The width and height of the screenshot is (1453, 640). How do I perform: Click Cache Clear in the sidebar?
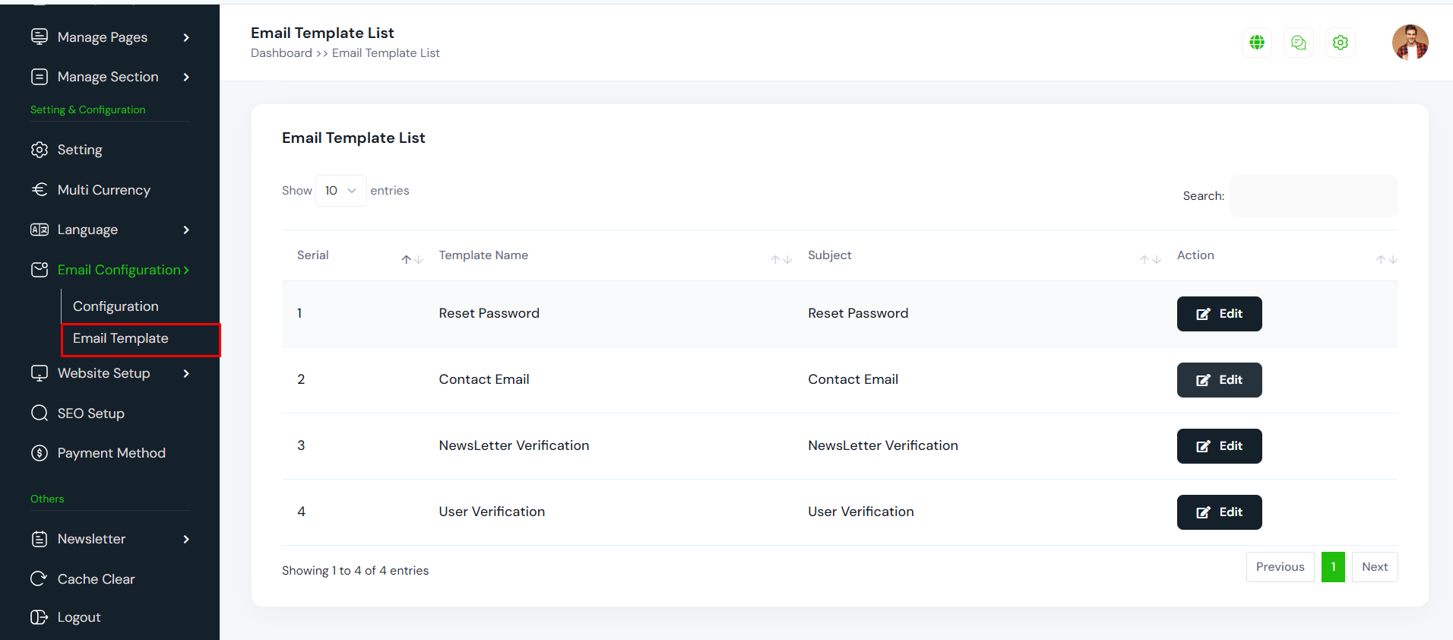point(96,579)
